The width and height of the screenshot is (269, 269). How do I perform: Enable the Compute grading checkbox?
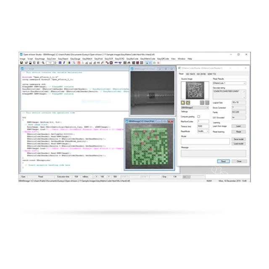click(199, 116)
